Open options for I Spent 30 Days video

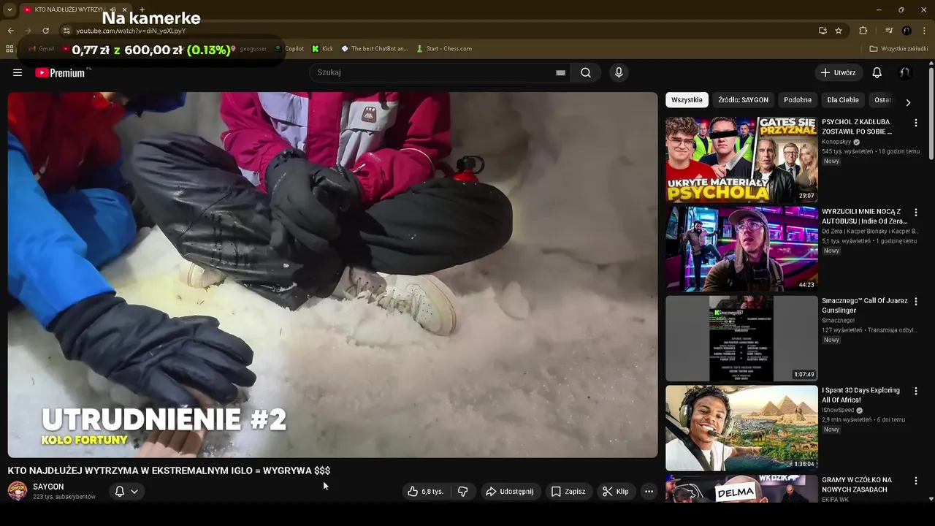(x=915, y=392)
